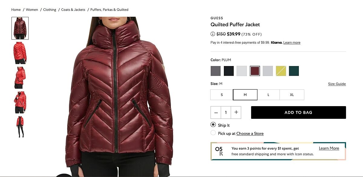Increase quantity with the plus button
363x177 pixels.
[236, 112]
